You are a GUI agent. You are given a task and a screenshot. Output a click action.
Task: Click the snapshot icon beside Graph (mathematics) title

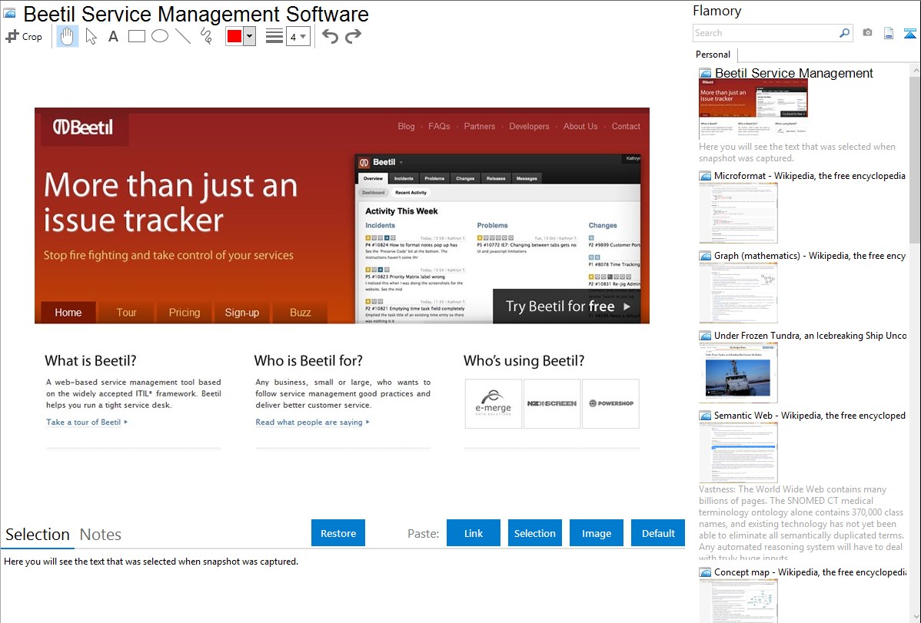pyautogui.click(x=705, y=256)
